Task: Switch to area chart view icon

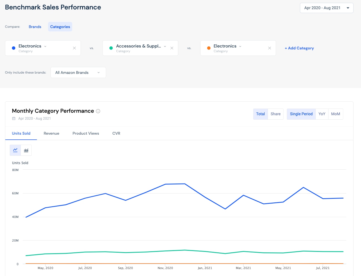Action: (x=26, y=150)
